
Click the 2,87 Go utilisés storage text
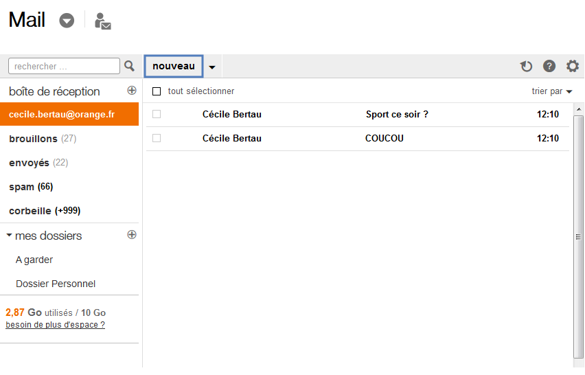click(x=39, y=312)
